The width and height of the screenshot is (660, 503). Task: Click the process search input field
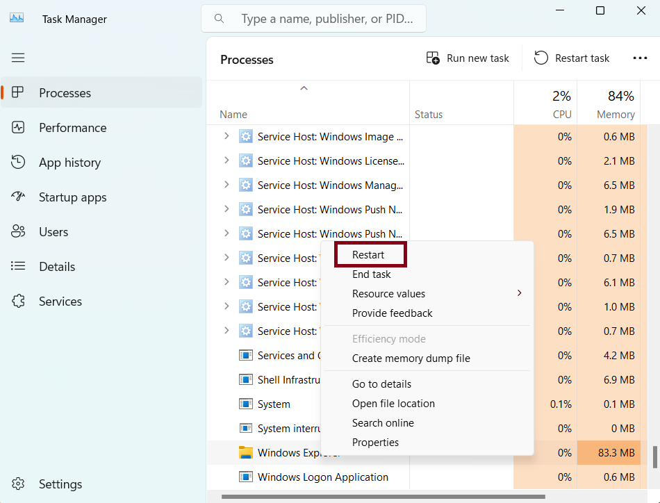pos(327,19)
